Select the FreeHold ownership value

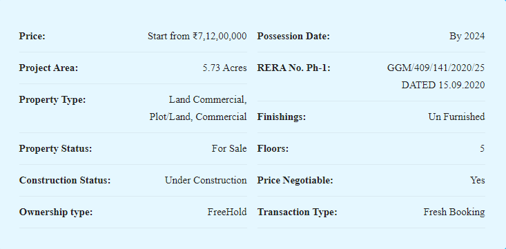[227, 212]
